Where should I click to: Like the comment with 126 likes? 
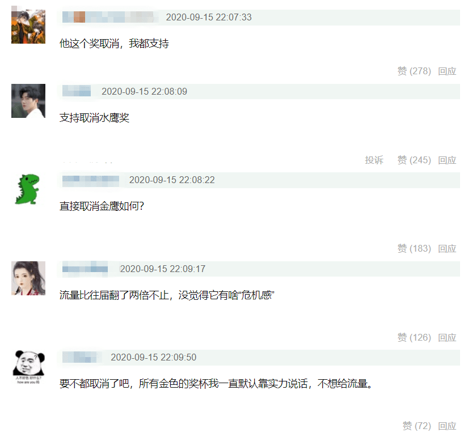(414, 337)
